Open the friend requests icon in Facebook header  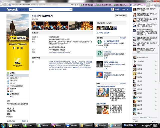pyautogui.click(x=20, y=9)
